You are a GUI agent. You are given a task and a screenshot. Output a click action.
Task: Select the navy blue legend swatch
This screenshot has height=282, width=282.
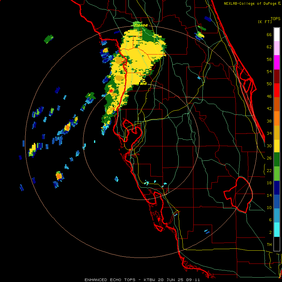(x=277, y=188)
